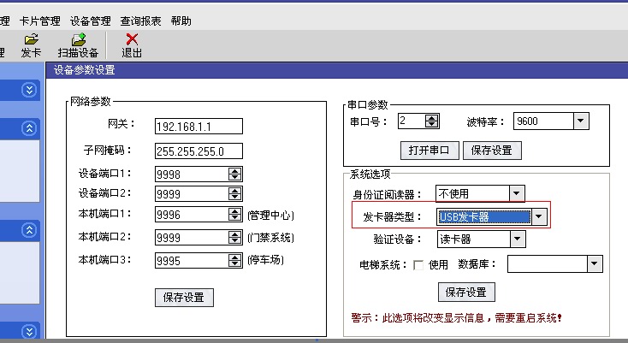Viewport: 628px width, 343px height.
Task: Open the 卡片管理 menu
Action: (x=40, y=21)
